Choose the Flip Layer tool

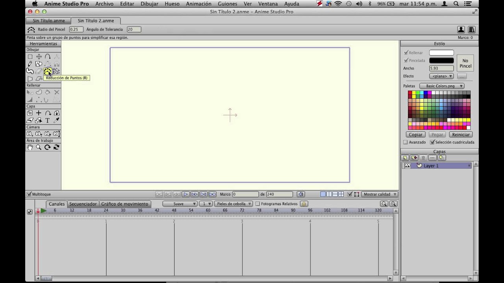pos(56,113)
